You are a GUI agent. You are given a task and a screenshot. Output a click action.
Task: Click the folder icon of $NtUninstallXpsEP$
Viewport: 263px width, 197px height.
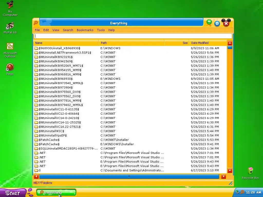pyautogui.click(x=36, y=135)
